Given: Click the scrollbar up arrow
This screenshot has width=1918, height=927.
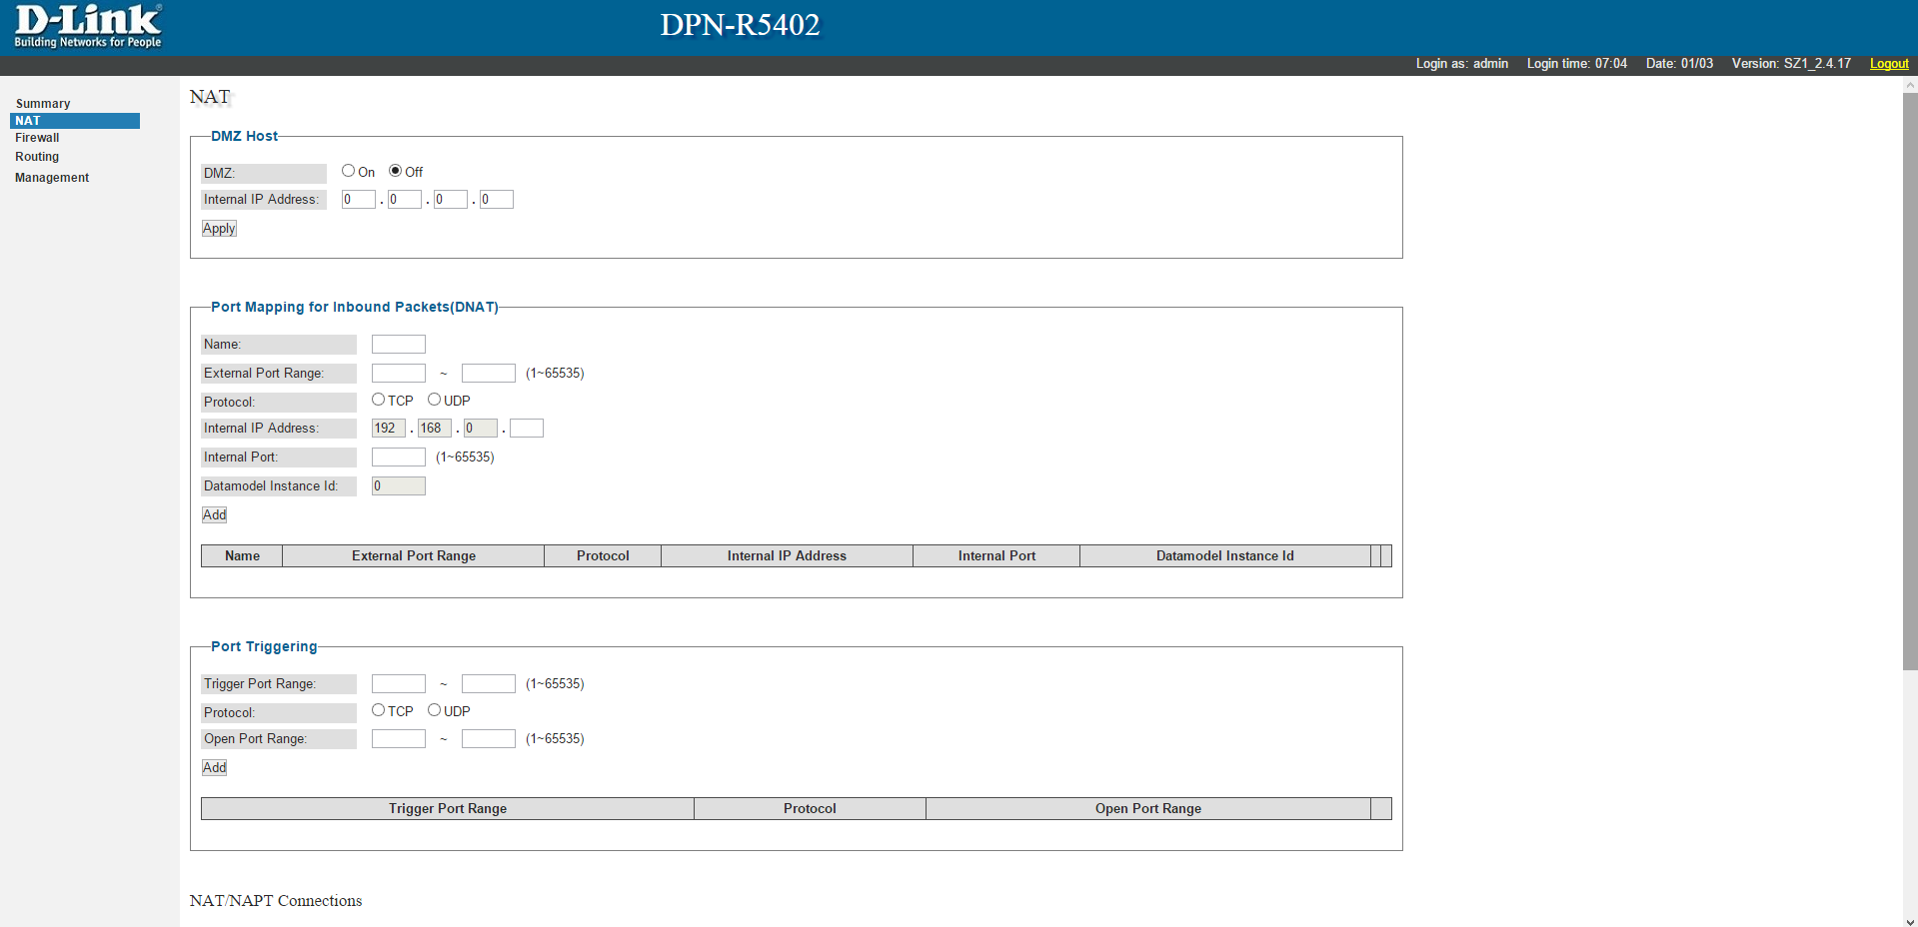Looking at the screenshot, I should pyautogui.click(x=1910, y=85).
